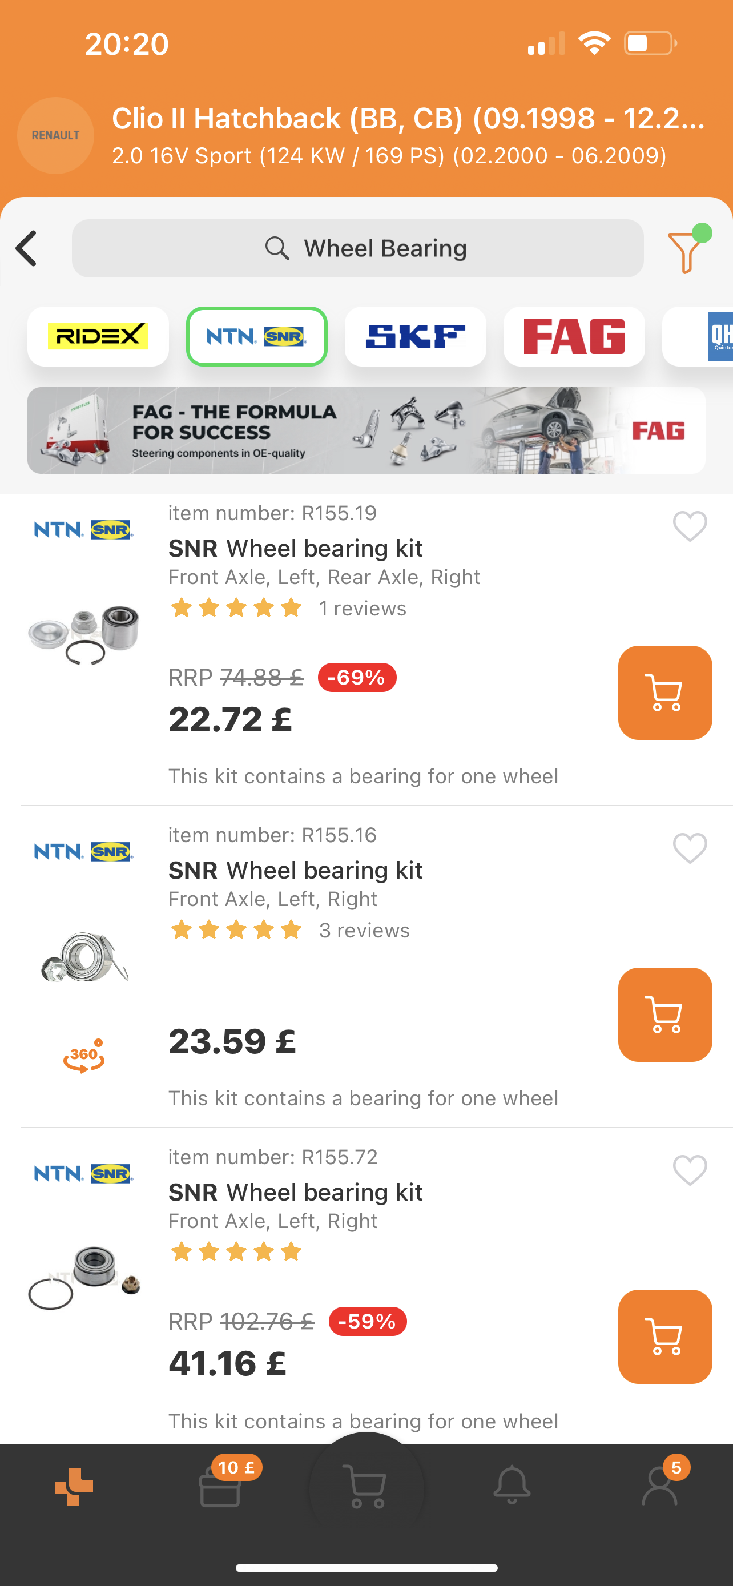Open notifications bell in bottom bar
The width and height of the screenshot is (733, 1586).
512,1485
